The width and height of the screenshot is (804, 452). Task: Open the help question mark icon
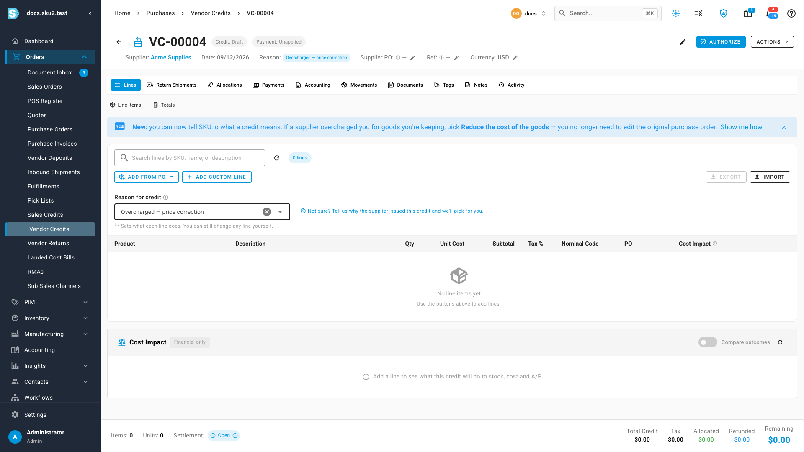coord(791,13)
